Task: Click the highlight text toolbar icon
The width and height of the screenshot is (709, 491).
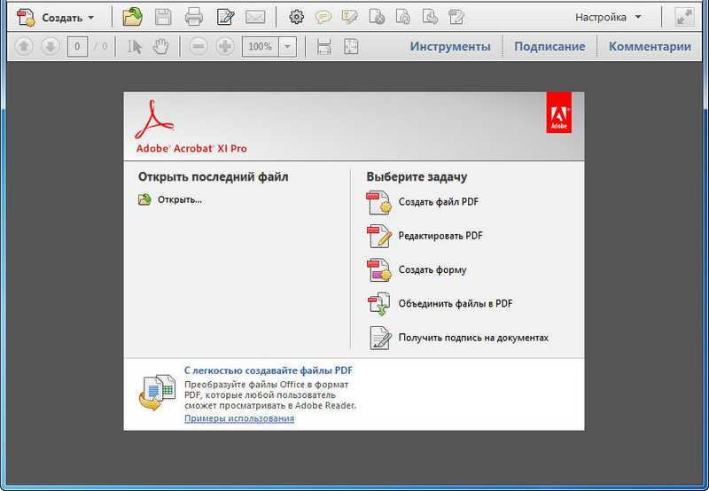Action: point(349,17)
